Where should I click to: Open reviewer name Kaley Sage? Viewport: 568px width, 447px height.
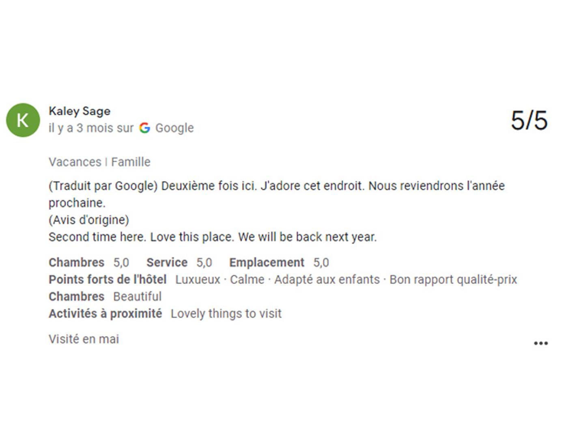pyautogui.click(x=80, y=111)
